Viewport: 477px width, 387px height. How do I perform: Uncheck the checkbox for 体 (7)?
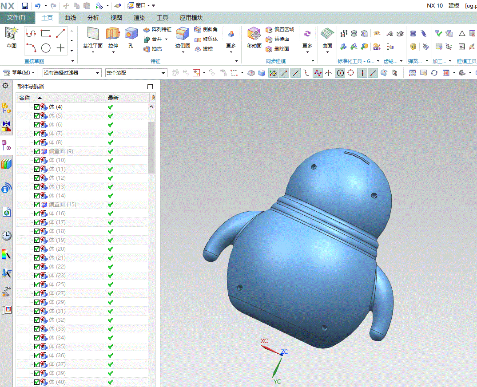coord(37,134)
